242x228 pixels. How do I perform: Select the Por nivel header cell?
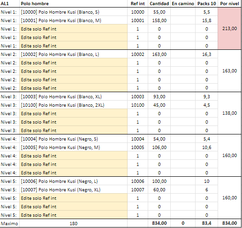pyautogui.click(x=229, y=4)
